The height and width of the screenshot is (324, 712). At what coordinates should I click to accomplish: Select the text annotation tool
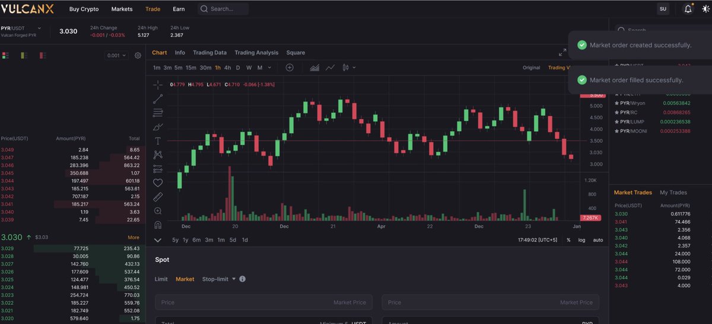tap(158, 141)
